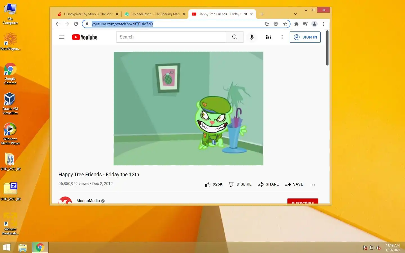Close the Happy Tree Friends tab
This screenshot has width=405, height=253.
[251, 14]
